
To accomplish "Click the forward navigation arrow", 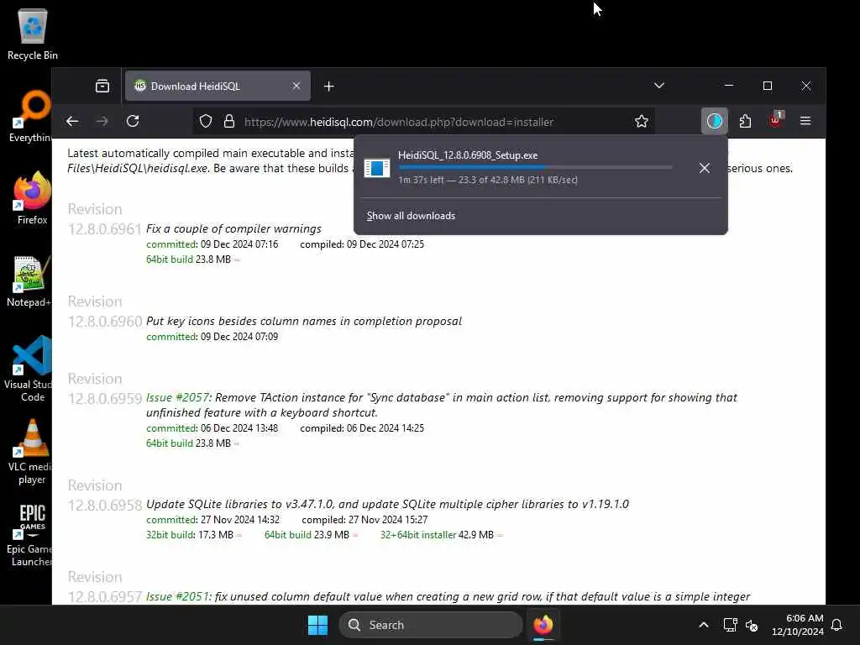I will pyautogui.click(x=102, y=121).
